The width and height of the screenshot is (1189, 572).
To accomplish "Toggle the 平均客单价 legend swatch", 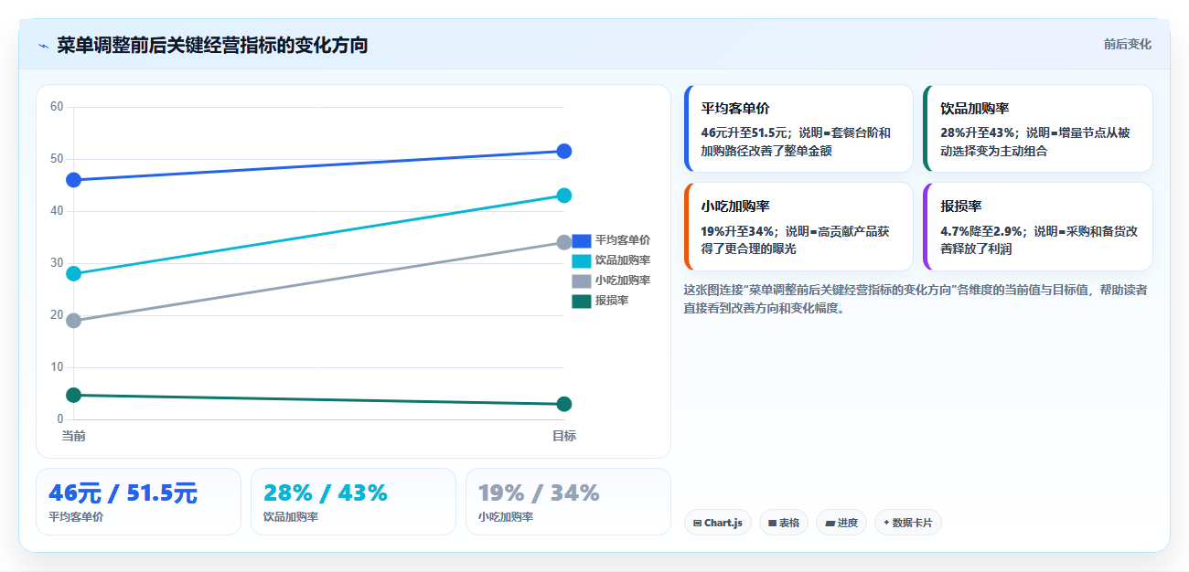I will point(582,240).
